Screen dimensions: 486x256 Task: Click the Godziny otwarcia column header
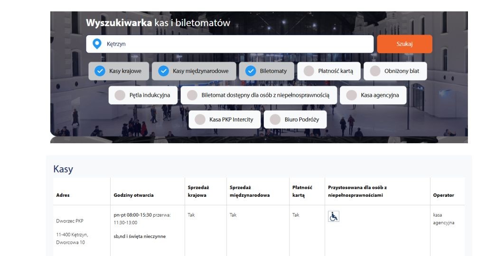[x=133, y=195]
